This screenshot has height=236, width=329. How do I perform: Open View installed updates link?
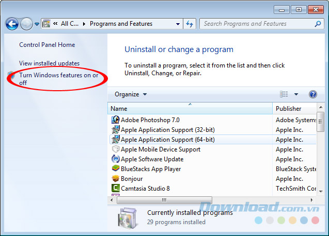click(x=49, y=63)
